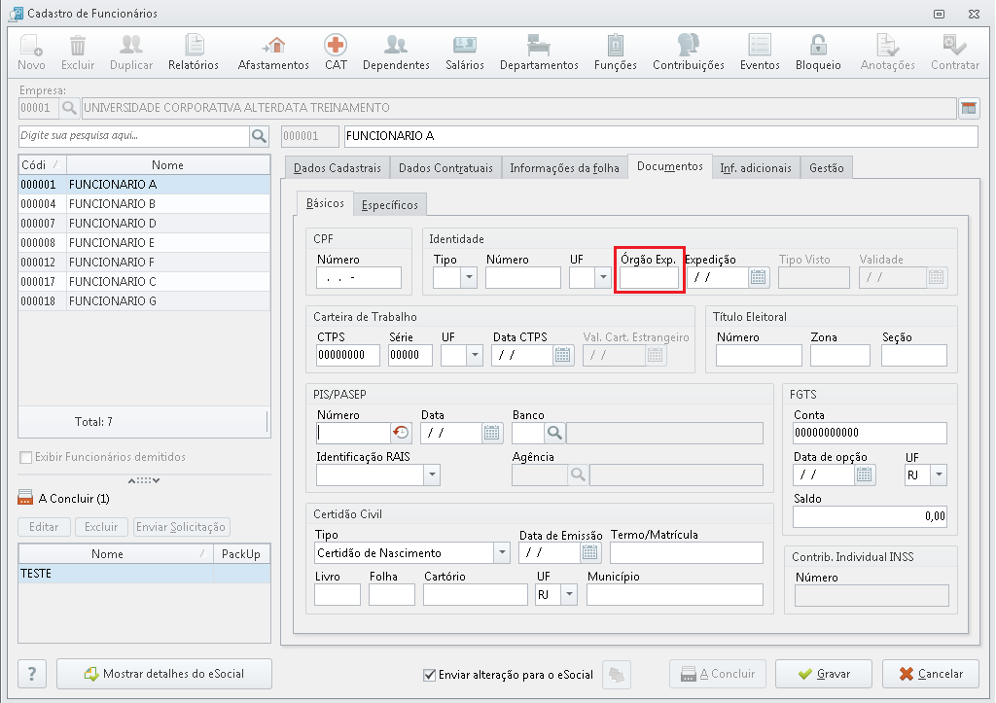Open Departamentos from the toolbar

pyautogui.click(x=539, y=53)
